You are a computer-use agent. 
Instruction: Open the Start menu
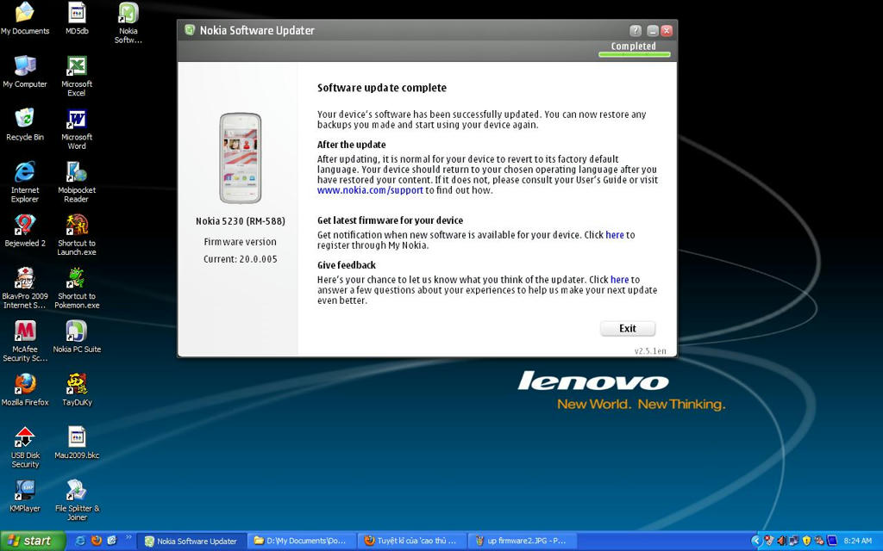coord(32,541)
